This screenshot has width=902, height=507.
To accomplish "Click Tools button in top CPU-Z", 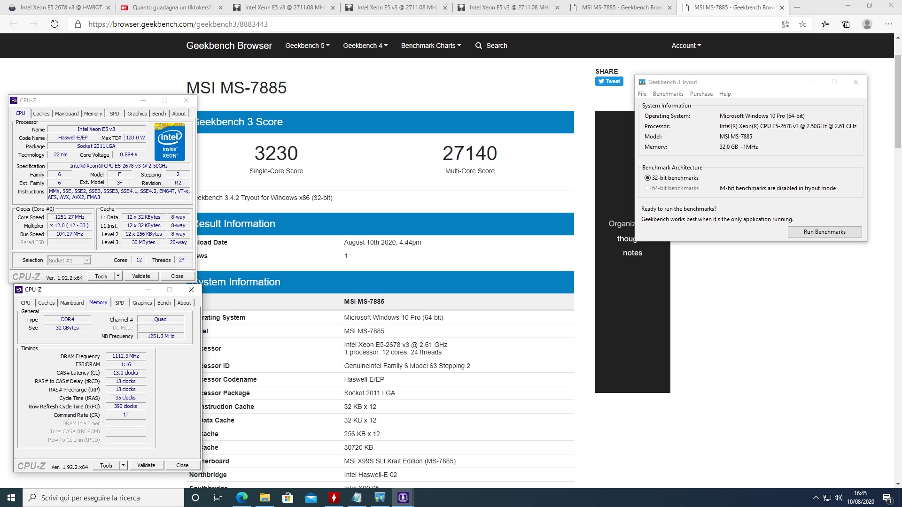I will pyautogui.click(x=101, y=276).
